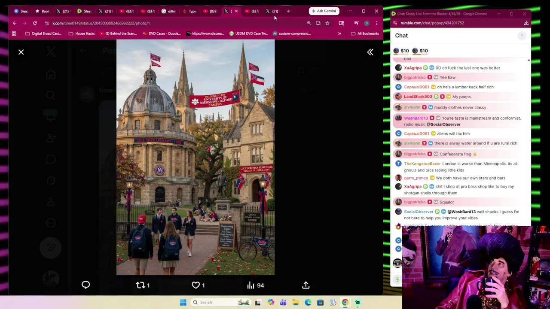Open the Behind the Scen... bookmark
550x309 pixels.
pos(118,33)
